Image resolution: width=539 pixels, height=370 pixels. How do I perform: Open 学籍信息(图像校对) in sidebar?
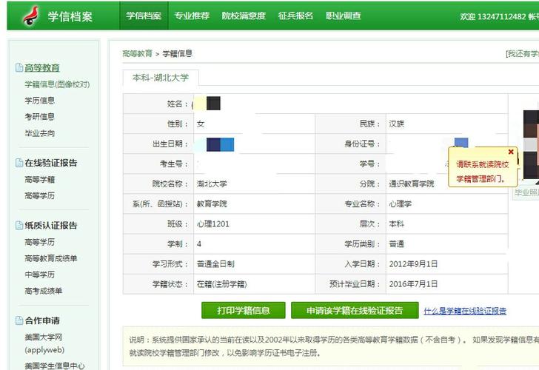click(x=57, y=84)
